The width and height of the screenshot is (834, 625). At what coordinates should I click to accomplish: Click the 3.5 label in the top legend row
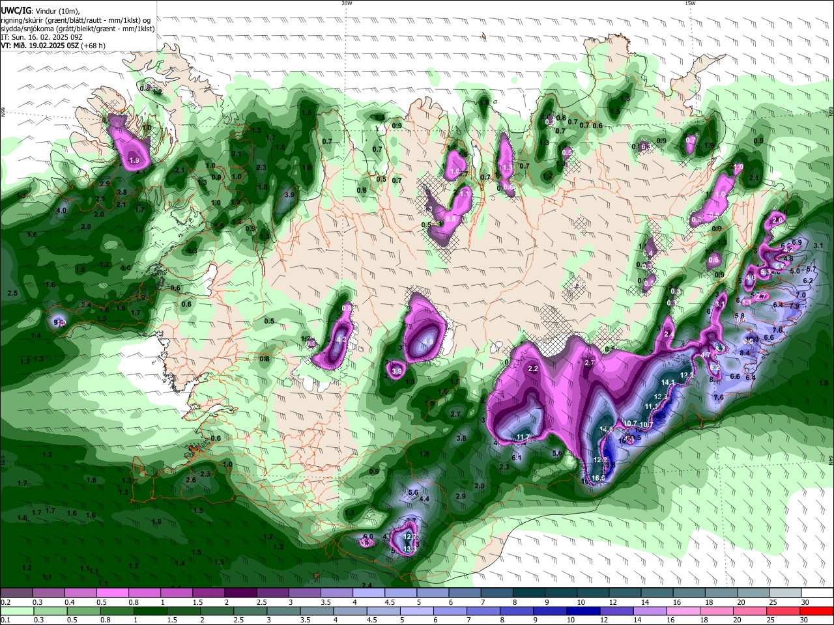pyautogui.click(x=326, y=602)
